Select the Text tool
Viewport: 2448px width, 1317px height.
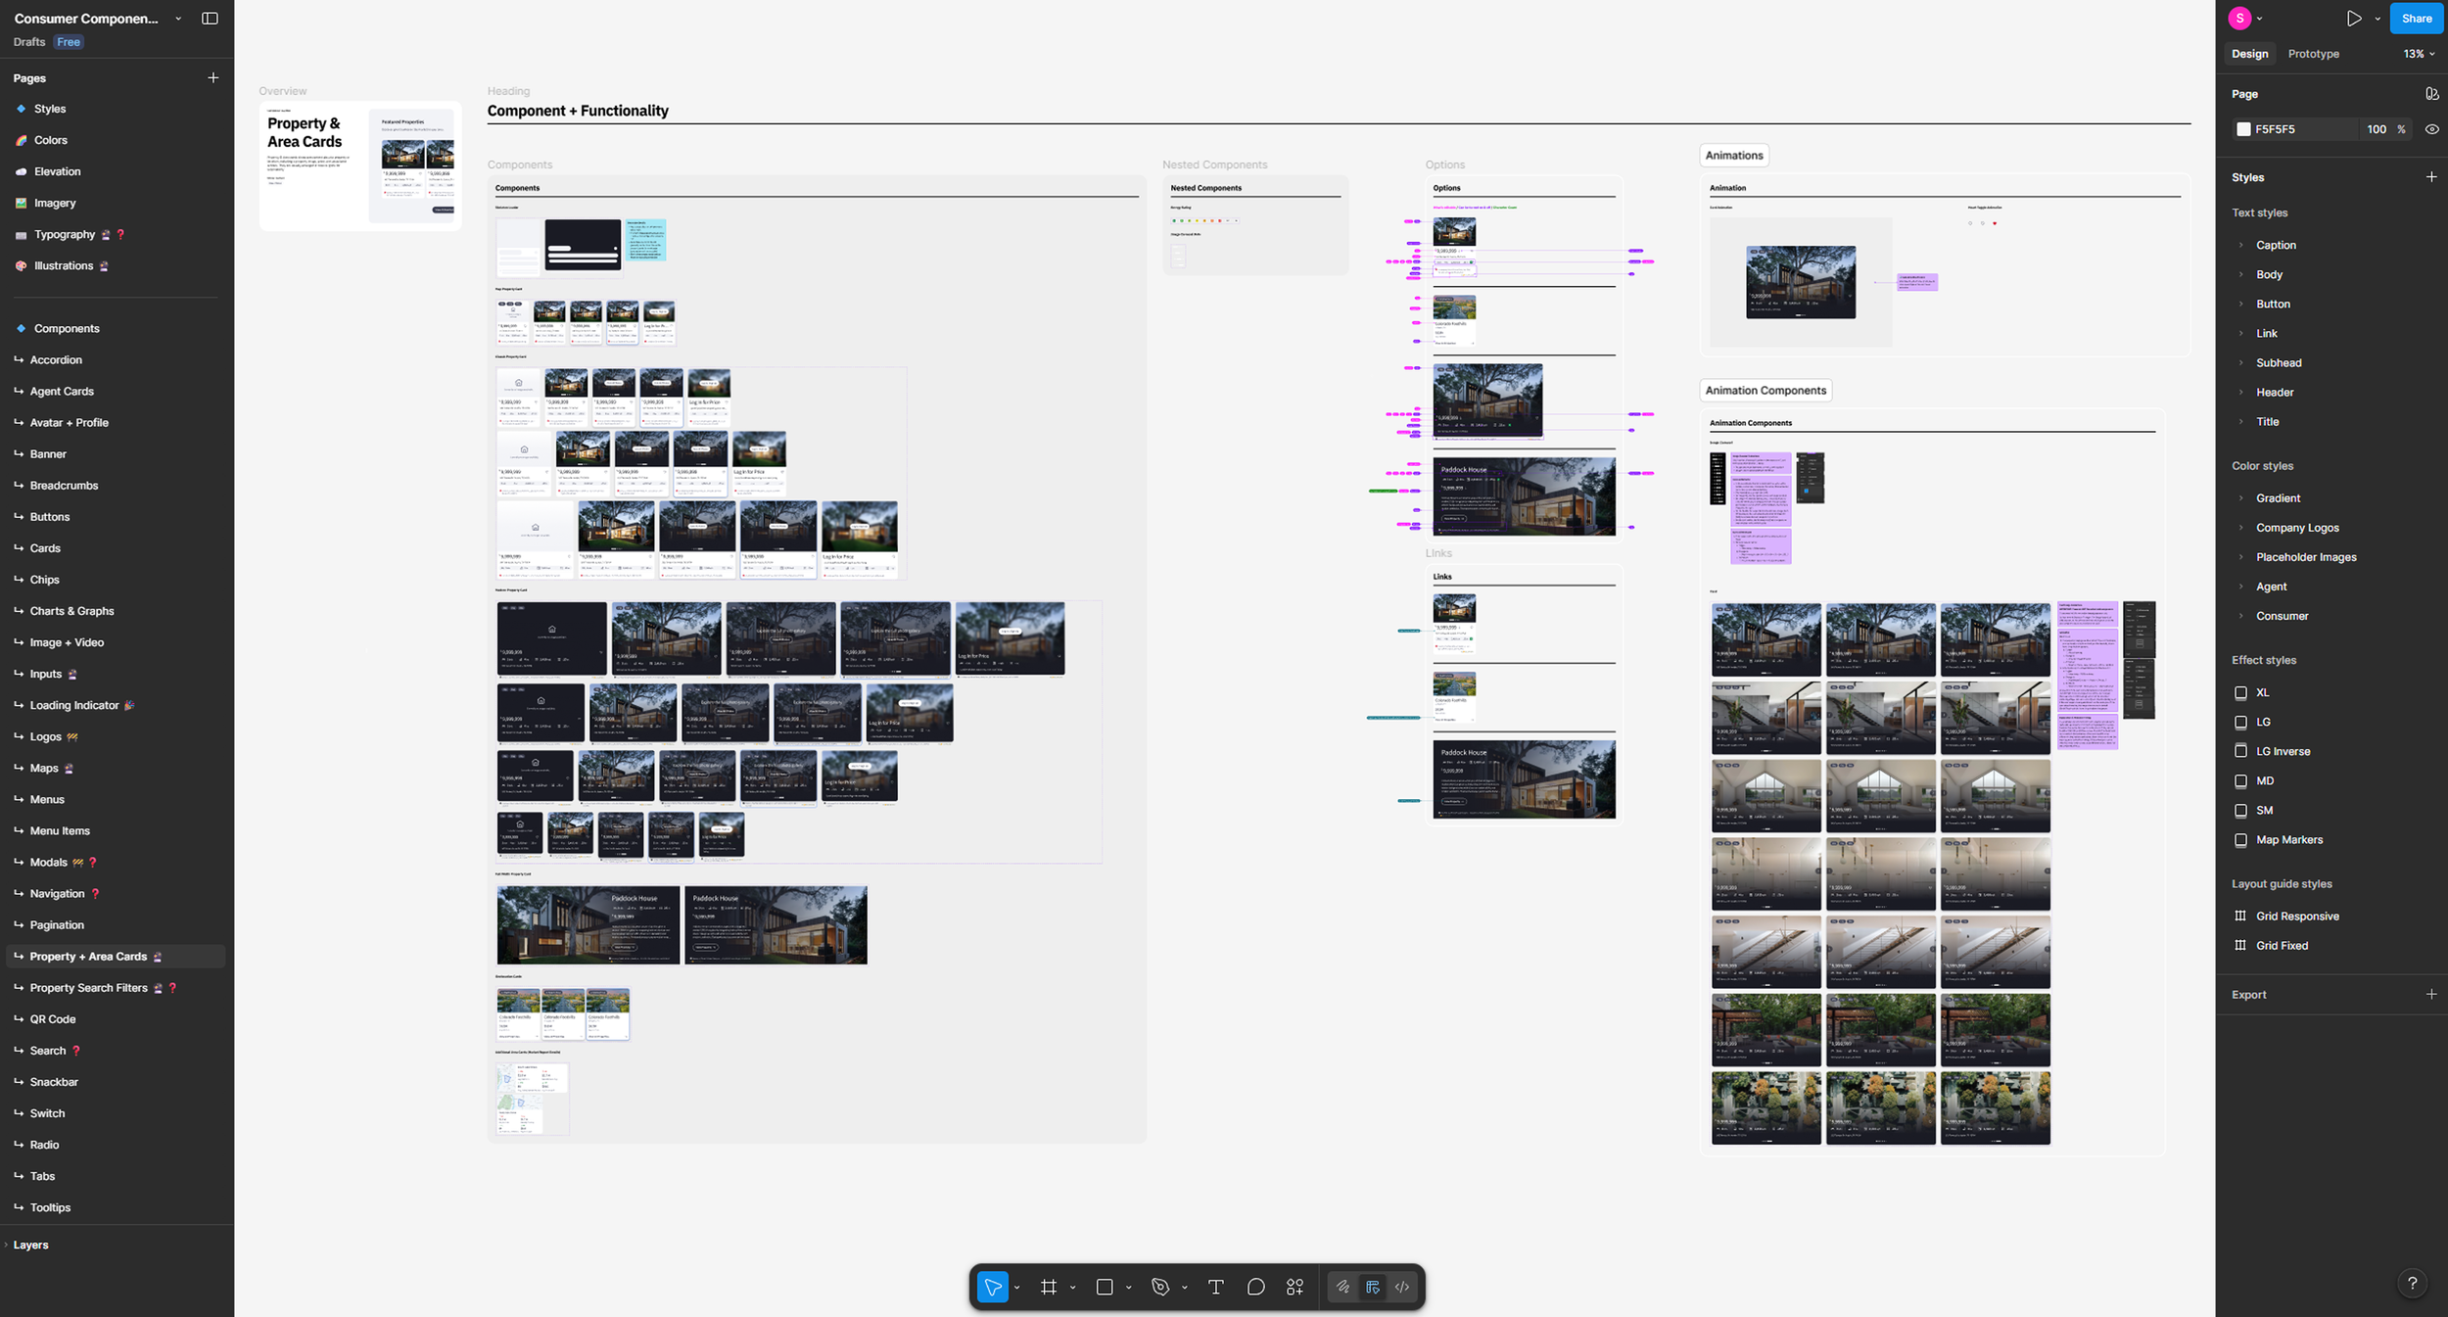point(1216,1287)
